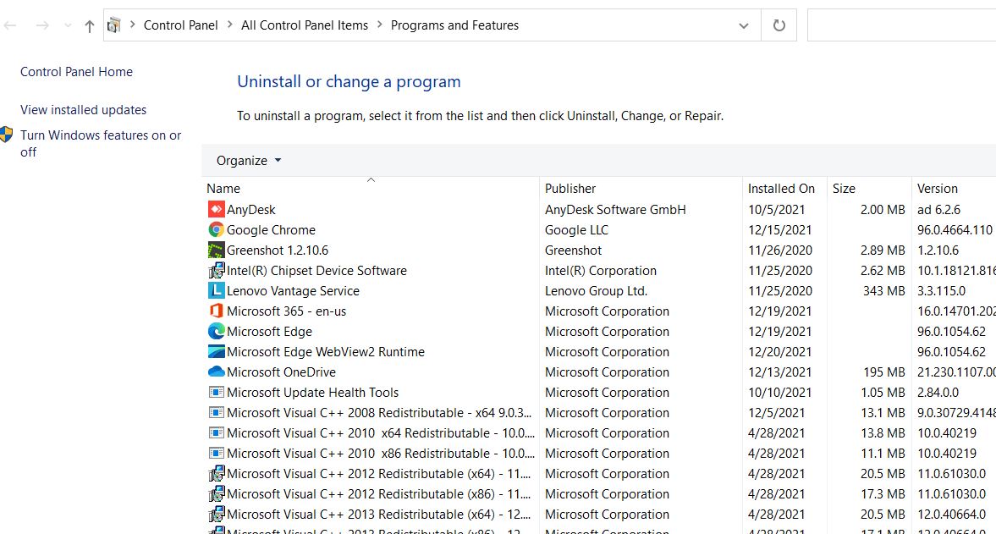Select the Intel(R) Corporation publisher cell
Screen dimensions: 996x534
click(600, 271)
